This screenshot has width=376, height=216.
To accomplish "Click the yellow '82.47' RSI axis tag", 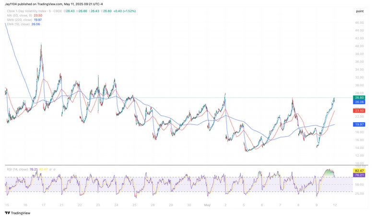I will click(359, 171).
